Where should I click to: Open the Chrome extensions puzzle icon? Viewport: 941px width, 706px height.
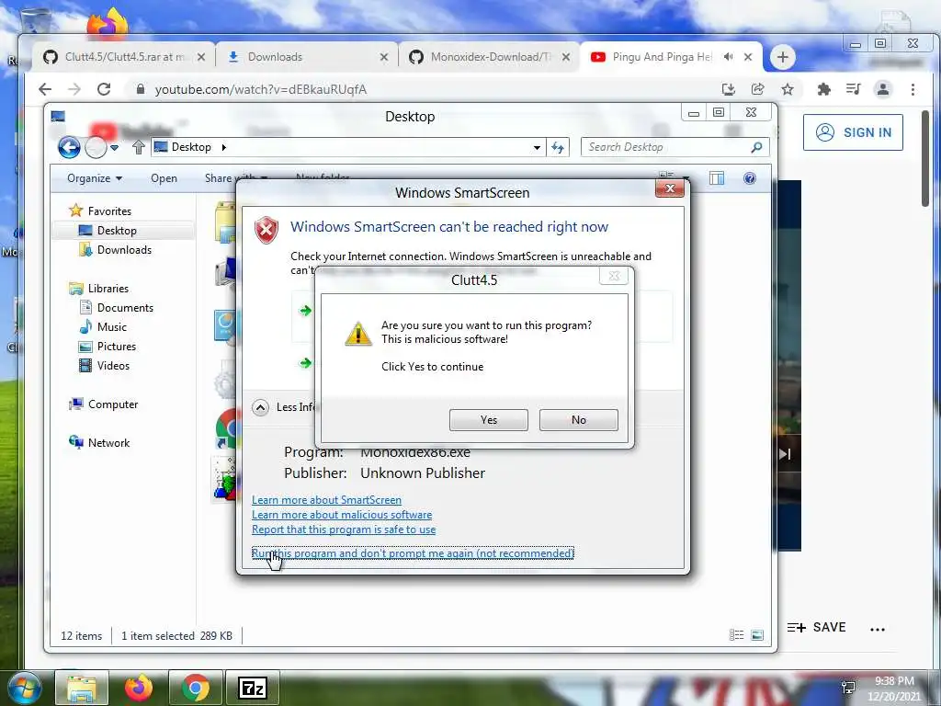point(824,89)
